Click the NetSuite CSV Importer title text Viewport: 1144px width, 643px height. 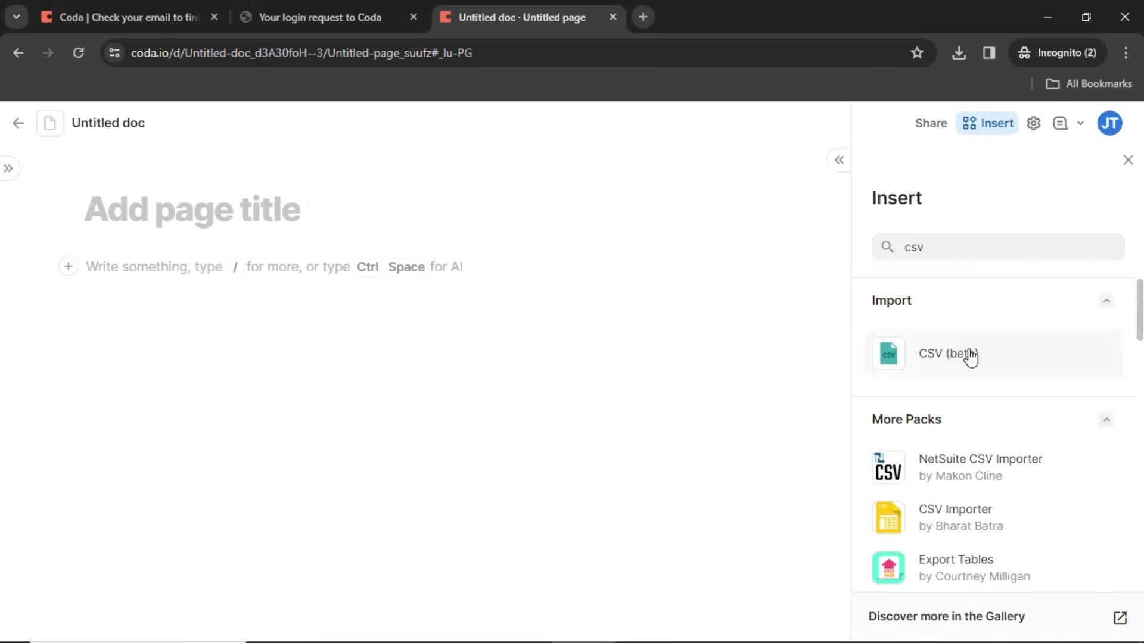coord(980,459)
